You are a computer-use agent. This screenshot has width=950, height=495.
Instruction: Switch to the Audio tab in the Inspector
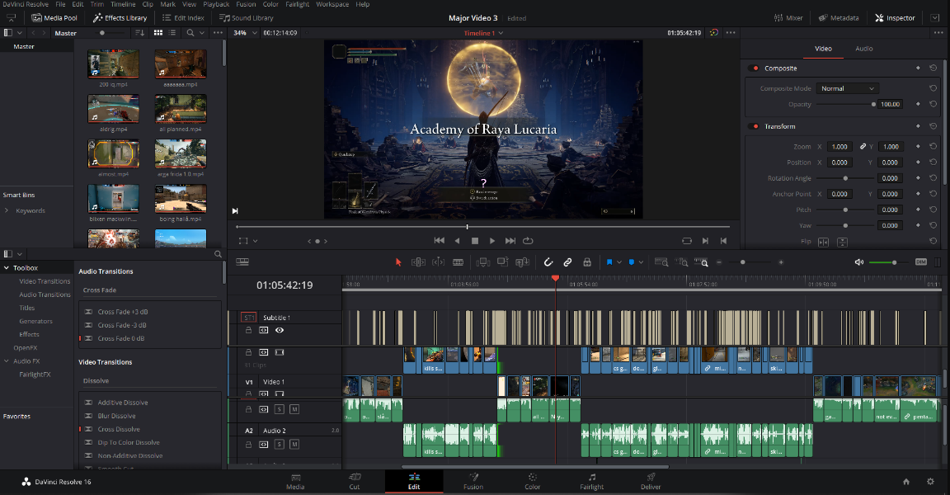863,49
